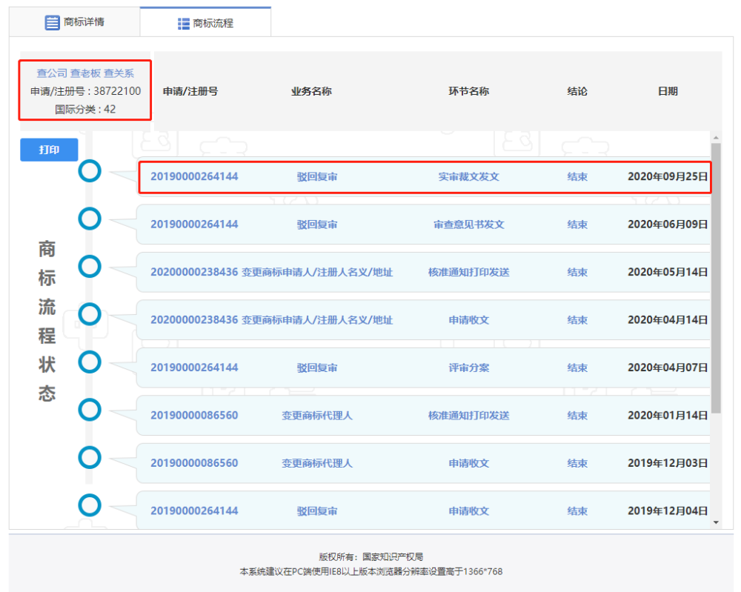
Task: Click the vertical scrollbar thumb
Action: pos(716,278)
